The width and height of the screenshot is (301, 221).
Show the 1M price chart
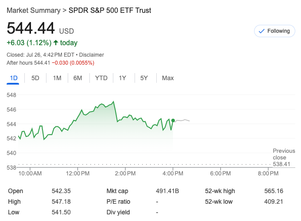tap(57, 78)
